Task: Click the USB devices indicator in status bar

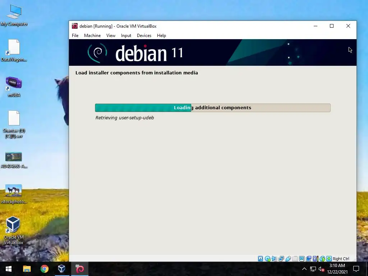Action: pyautogui.click(x=288, y=259)
